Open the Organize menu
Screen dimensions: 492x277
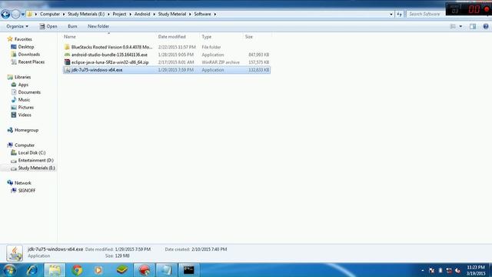[17, 26]
